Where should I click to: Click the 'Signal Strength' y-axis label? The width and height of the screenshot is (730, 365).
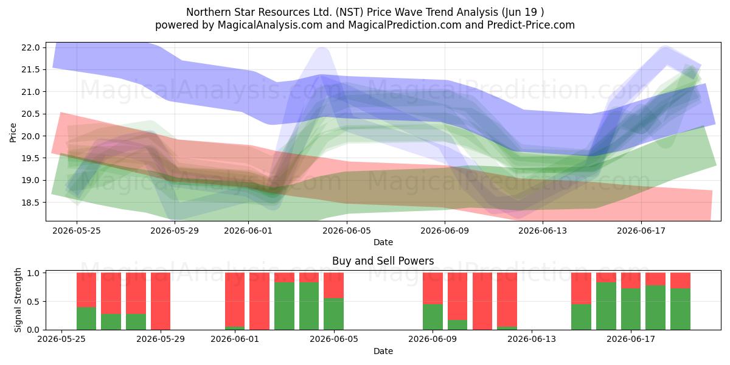[x=18, y=301]
